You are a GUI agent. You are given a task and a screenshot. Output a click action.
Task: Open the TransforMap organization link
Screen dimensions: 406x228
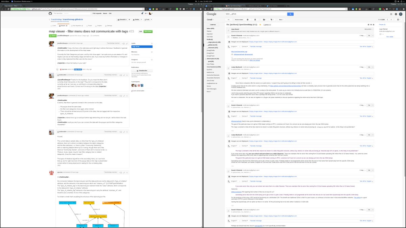(56, 20)
